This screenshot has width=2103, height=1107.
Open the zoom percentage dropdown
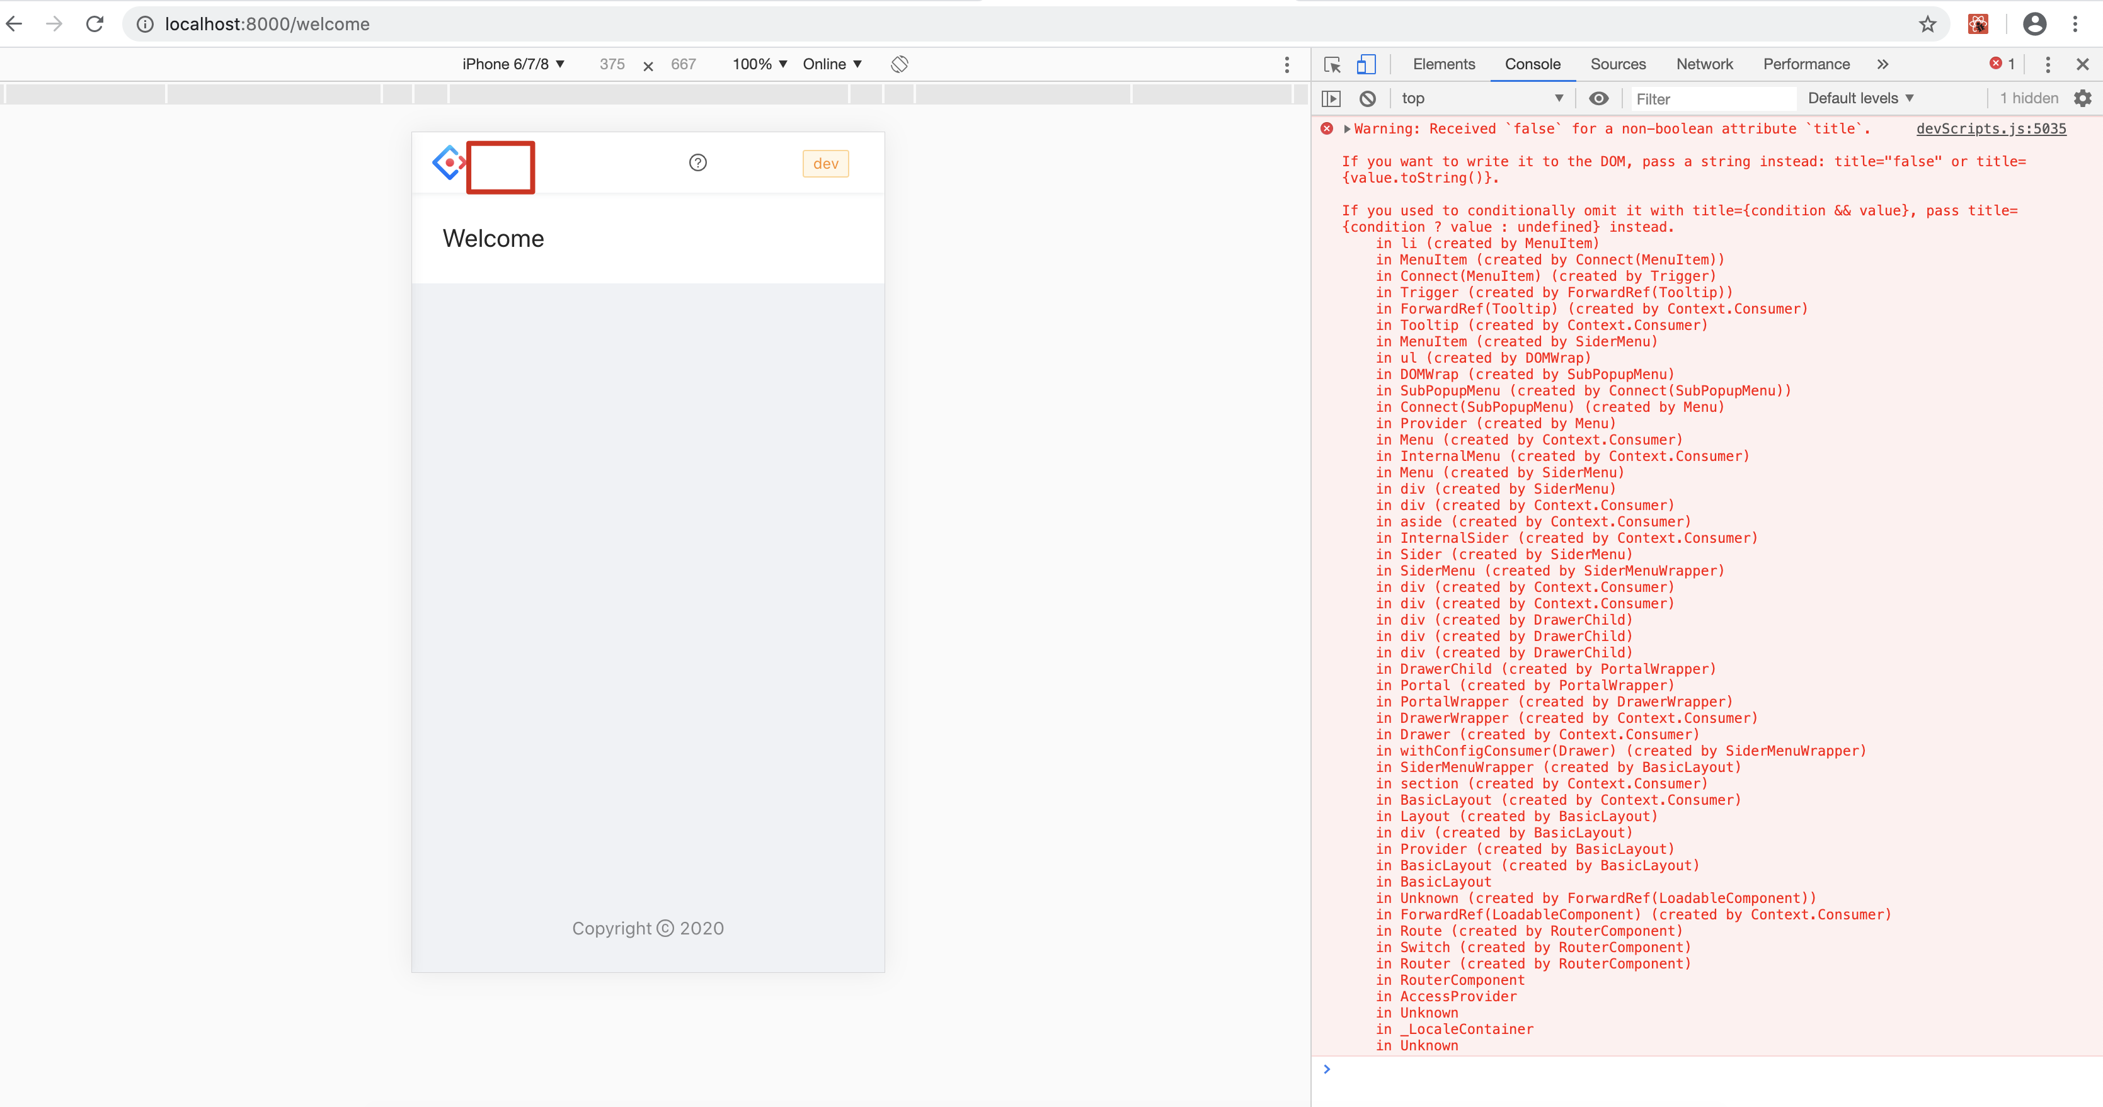pos(758,64)
